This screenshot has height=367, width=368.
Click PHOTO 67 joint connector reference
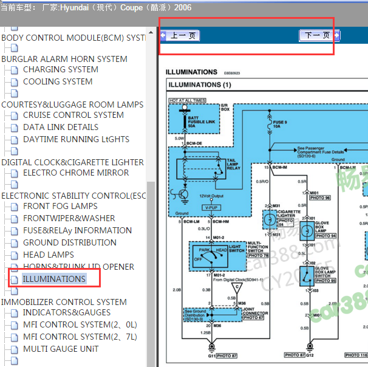click(x=253, y=318)
